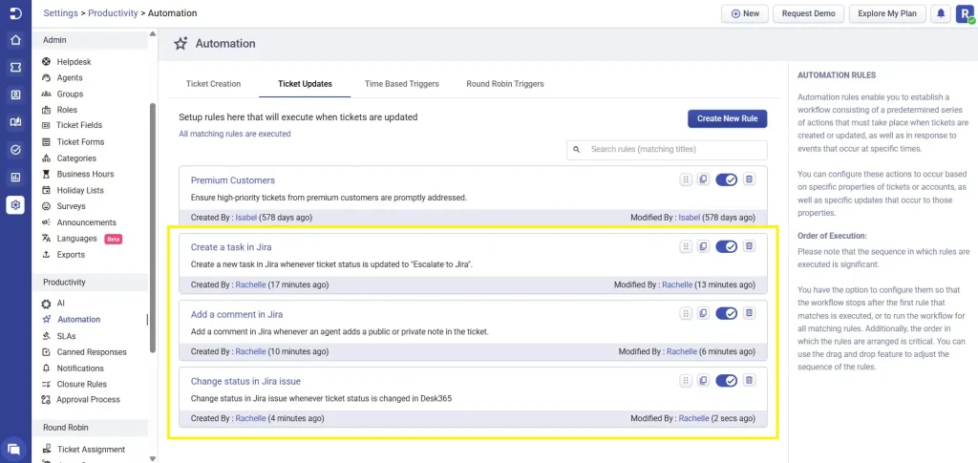Clone the Change status in Jira issue rule
This screenshot has height=463, width=978.
pos(703,380)
